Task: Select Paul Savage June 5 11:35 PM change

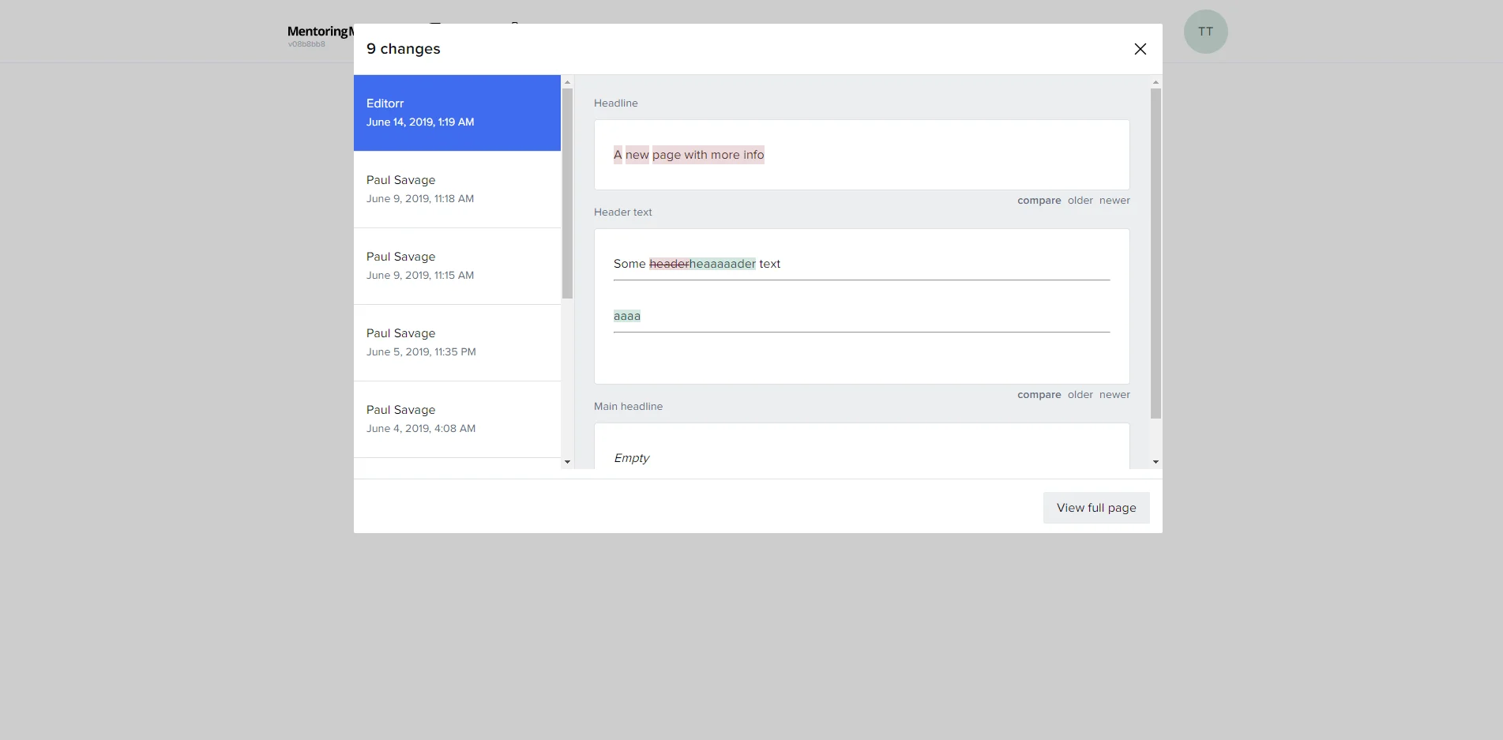Action: click(457, 343)
